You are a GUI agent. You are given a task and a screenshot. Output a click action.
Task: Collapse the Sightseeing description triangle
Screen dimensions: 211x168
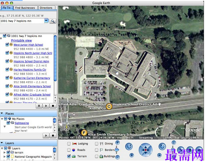pos(5,127)
